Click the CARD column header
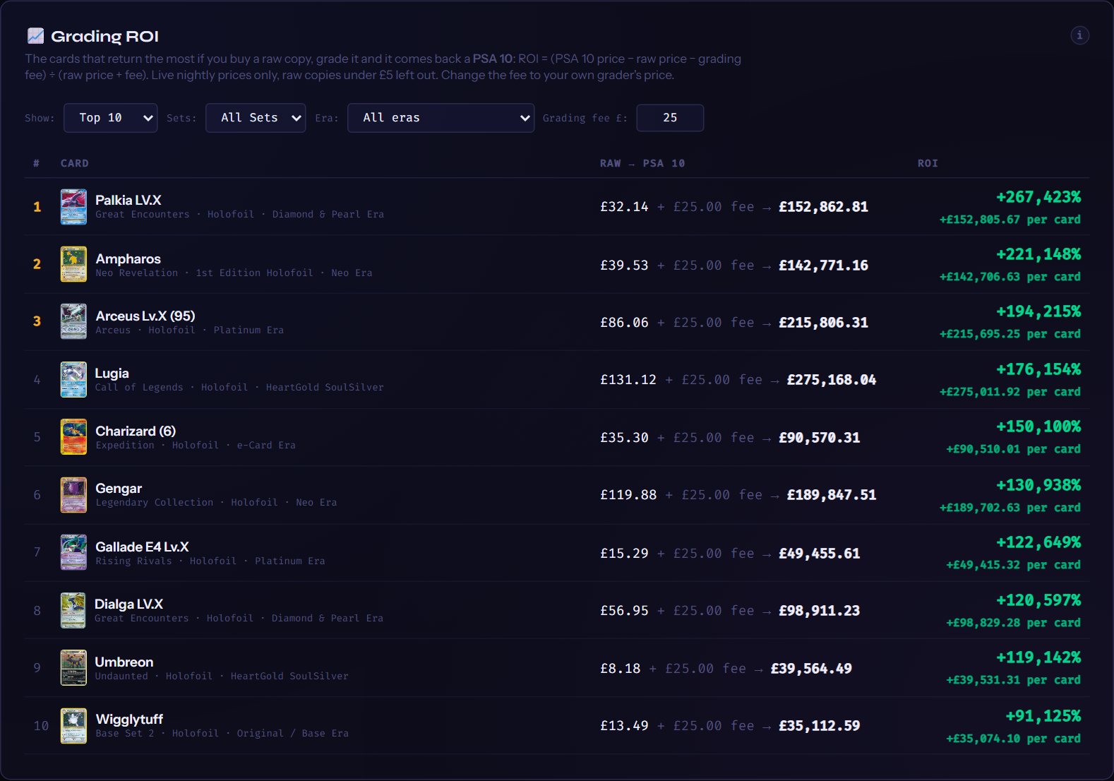This screenshot has width=1114, height=781. (75, 163)
